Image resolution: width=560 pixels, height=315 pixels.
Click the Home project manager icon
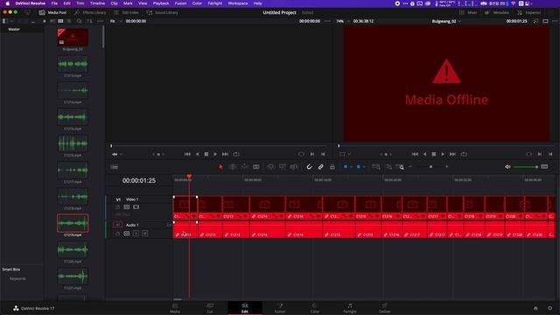[535, 308]
